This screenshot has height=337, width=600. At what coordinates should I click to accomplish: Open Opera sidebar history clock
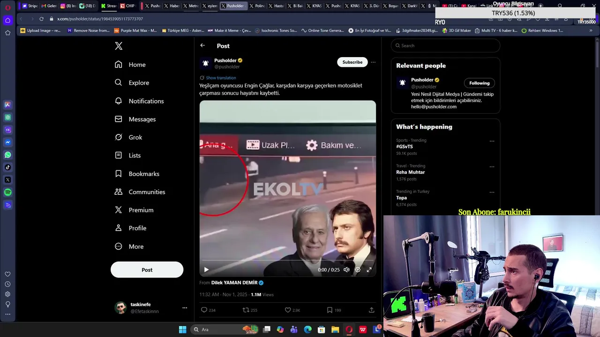point(7,284)
